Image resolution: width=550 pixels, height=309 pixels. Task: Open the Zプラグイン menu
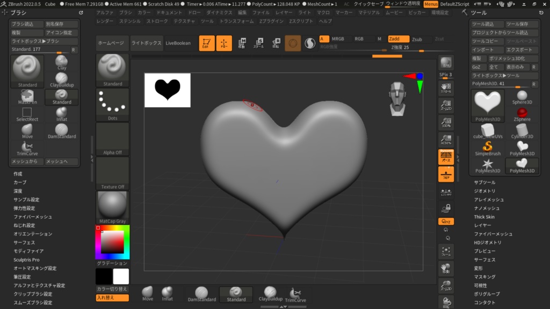(x=271, y=21)
